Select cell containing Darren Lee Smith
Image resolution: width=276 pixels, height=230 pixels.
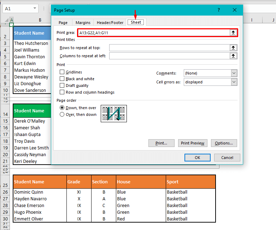pyautogui.click(x=32, y=148)
